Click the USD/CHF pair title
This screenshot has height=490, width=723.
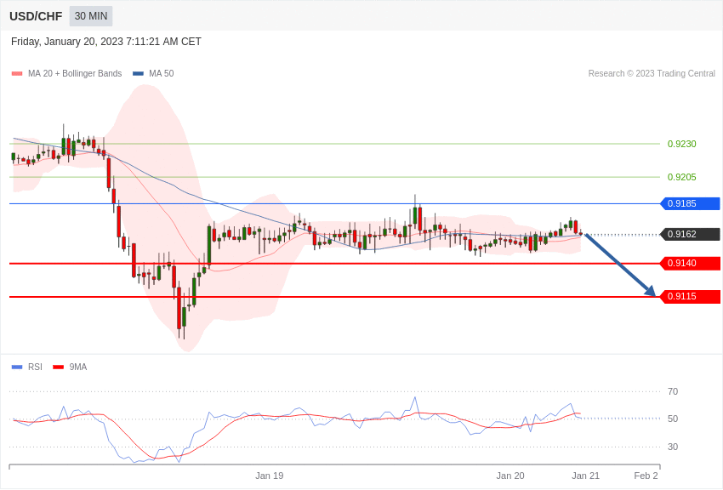(x=36, y=16)
